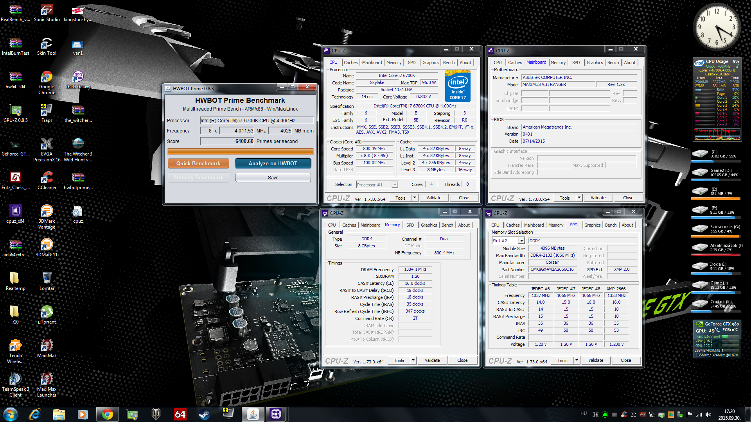Screen dimensions: 751x422
Task: Launch TeamSpeak 3 Client shortcut
Action: pyautogui.click(x=15, y=385)
